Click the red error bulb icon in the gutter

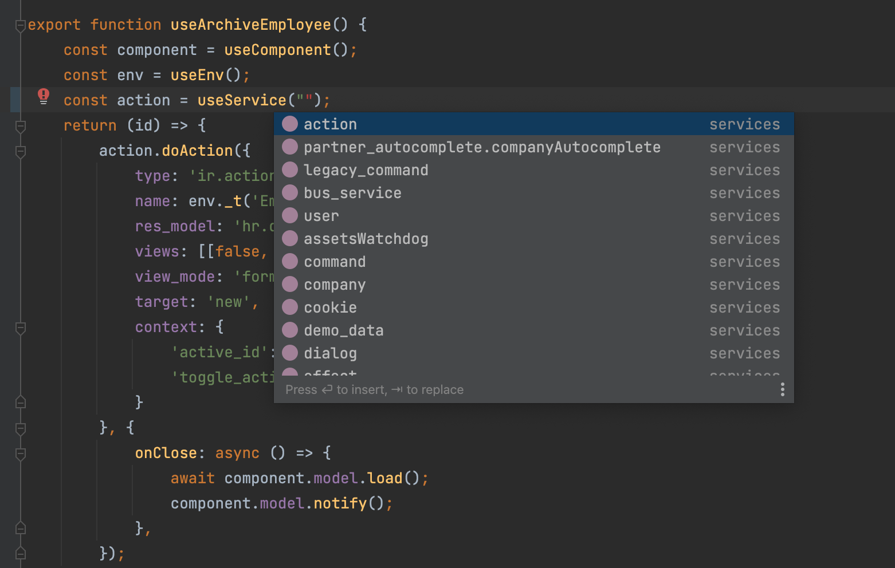point(44,97)
